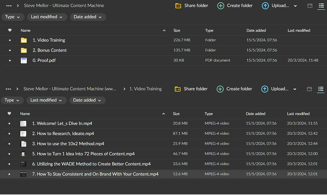
Task: Click the 1. Video Training folder icon
Action: coord(24,40)
